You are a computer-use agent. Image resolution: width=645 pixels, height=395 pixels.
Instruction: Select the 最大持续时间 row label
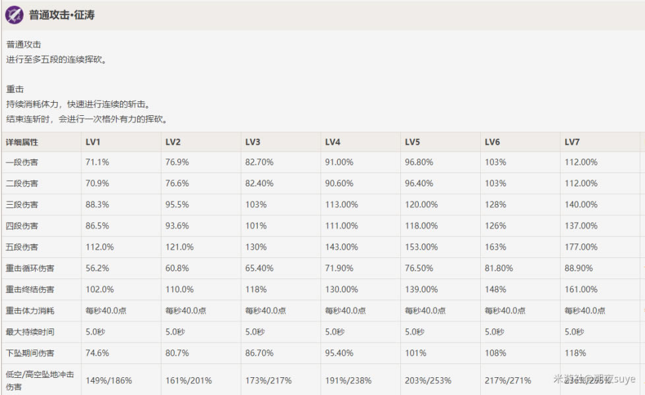pos(30,332)
